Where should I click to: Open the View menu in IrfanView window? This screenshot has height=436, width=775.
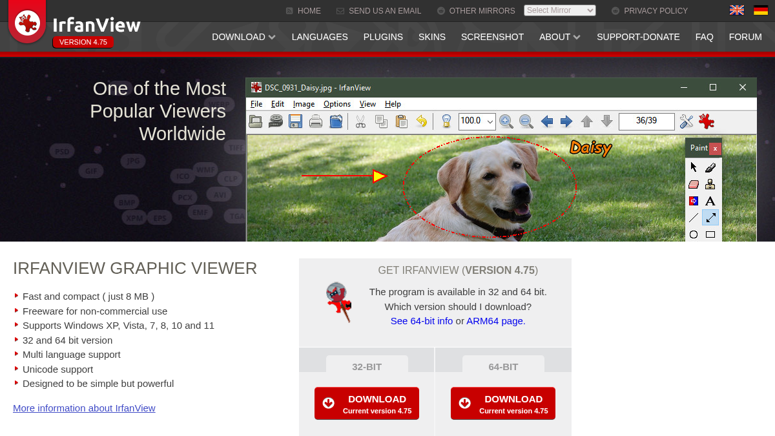[367, 104]
